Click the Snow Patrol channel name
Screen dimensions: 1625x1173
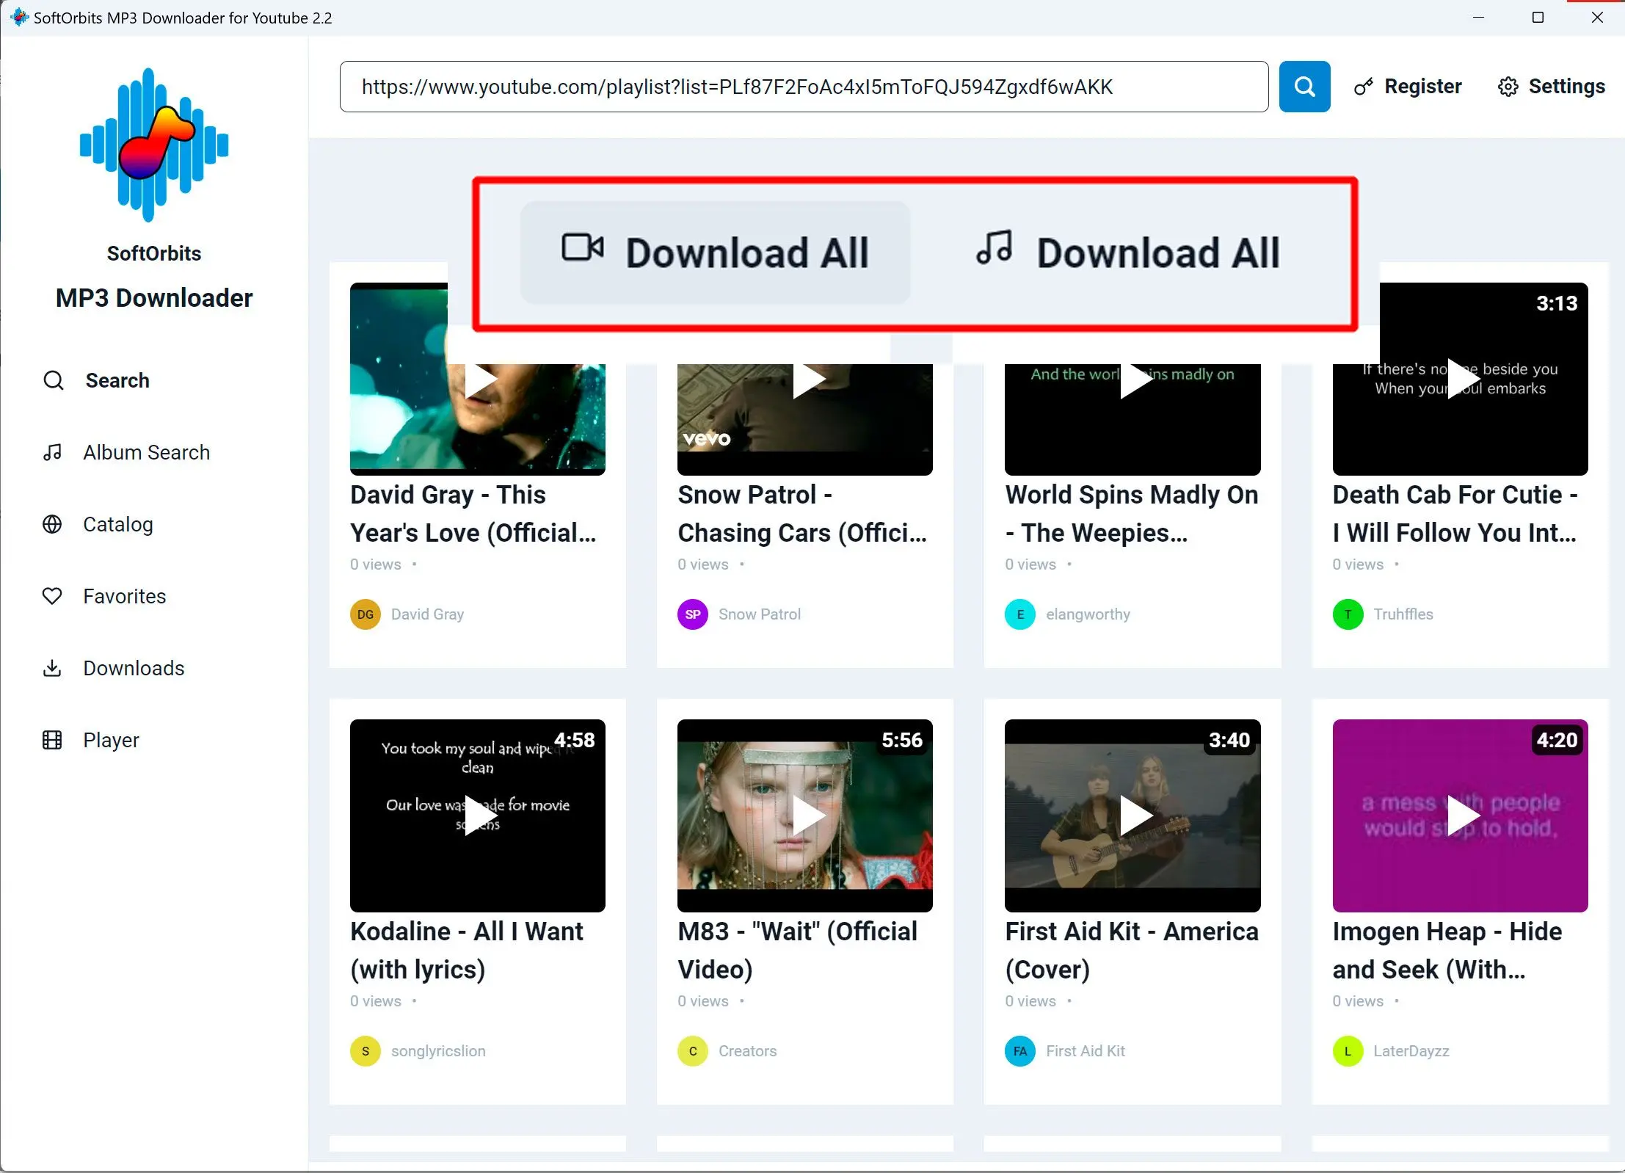click(x=759, y=614)
